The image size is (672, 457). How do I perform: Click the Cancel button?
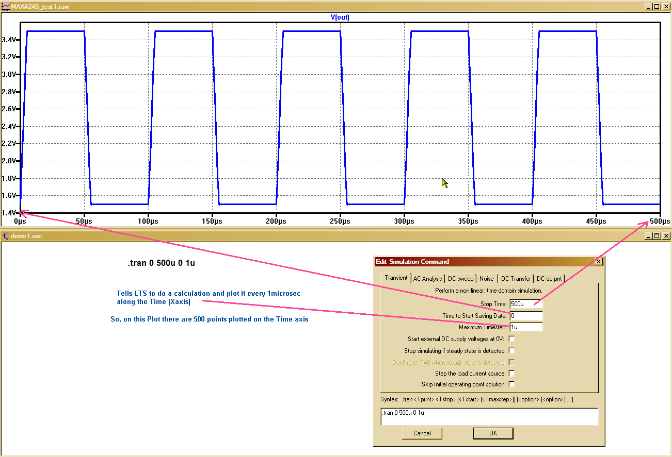pos(422,433)
